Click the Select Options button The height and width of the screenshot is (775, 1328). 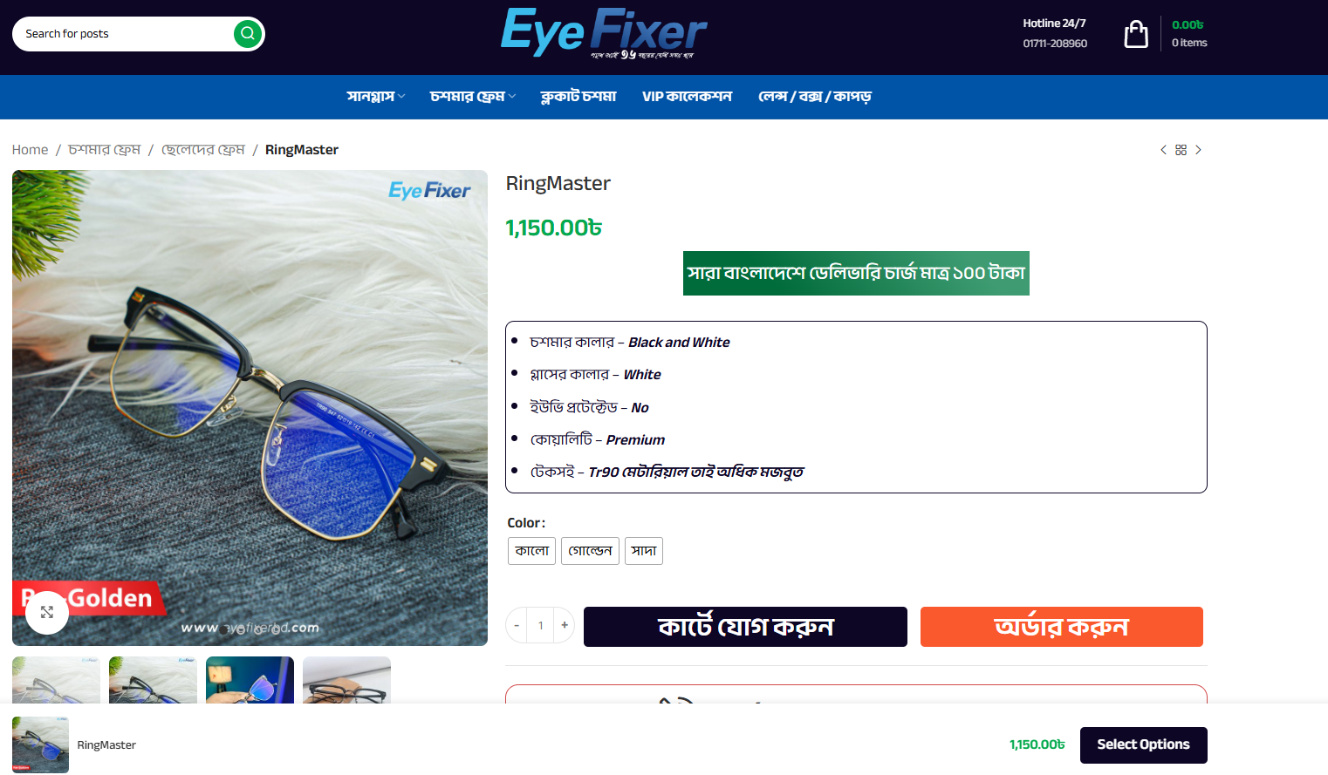point(1144,745)
